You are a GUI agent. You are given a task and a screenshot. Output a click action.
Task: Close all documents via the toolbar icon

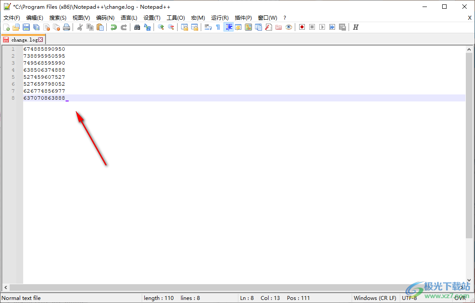pyautogui.click(x=56, y=27)
